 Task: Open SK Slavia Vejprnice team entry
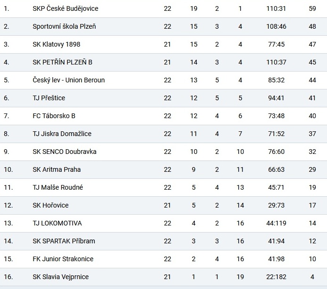pyautogui.click(x=60, y=277)
